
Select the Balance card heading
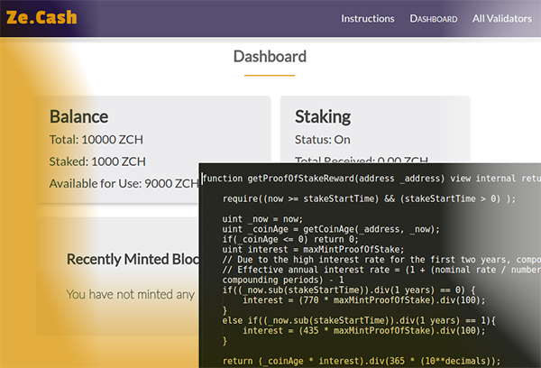(x=78, y=116)
